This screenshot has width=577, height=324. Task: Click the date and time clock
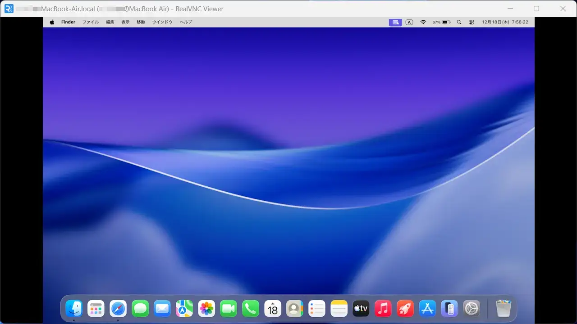tap(505, 22)
